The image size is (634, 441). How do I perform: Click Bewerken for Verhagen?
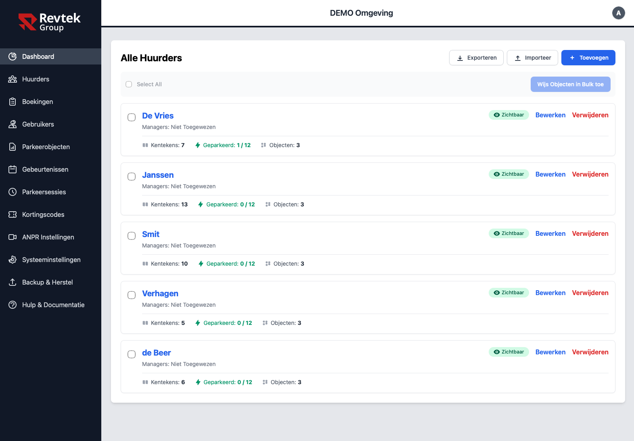[x=550, y=293]
